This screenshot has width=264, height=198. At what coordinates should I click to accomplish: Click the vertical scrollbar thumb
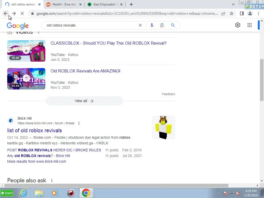pos(262,80)
